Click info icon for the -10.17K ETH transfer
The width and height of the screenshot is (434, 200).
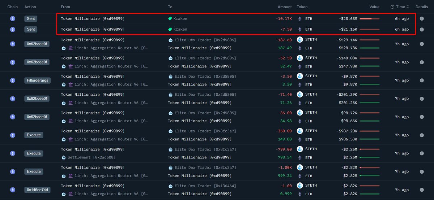click(421, 19)
